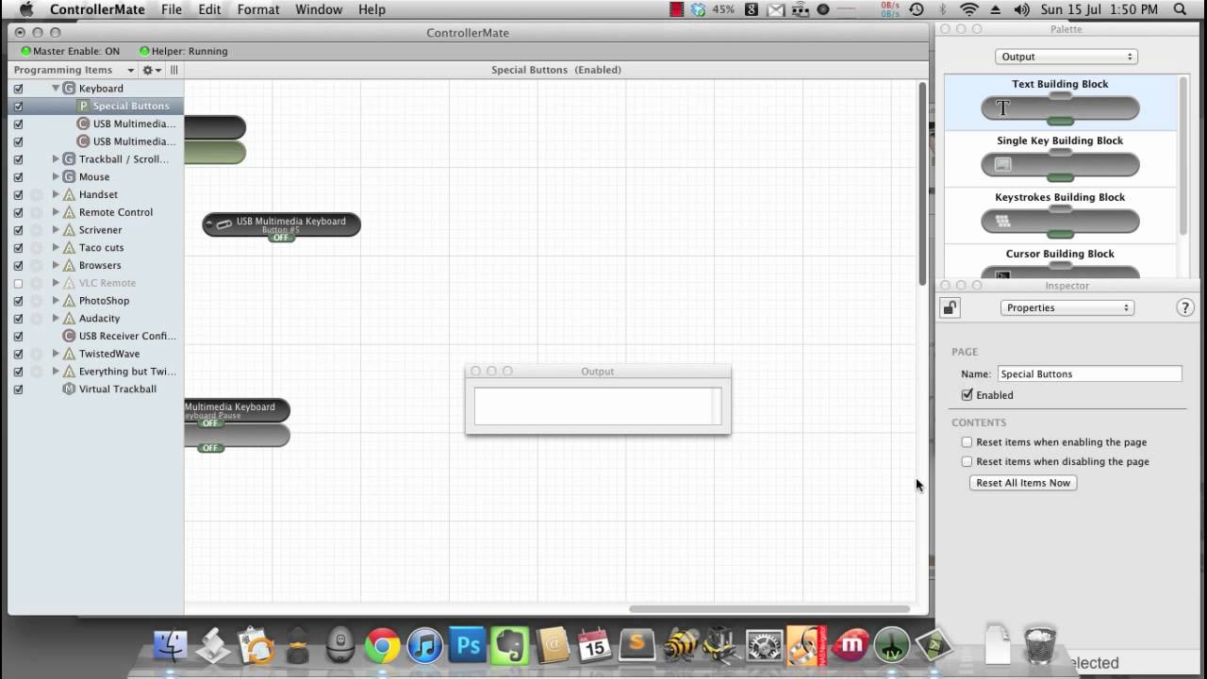Open the Format menu
This screenshot has width=1207, height=679.
pos(258,9)
